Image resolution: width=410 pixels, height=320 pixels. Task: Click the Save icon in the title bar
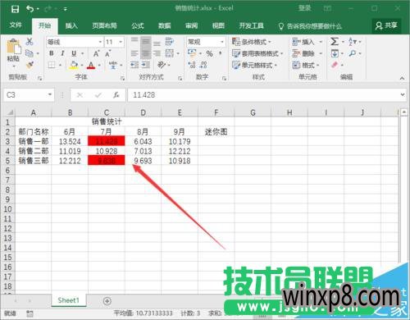coord(15,9)
